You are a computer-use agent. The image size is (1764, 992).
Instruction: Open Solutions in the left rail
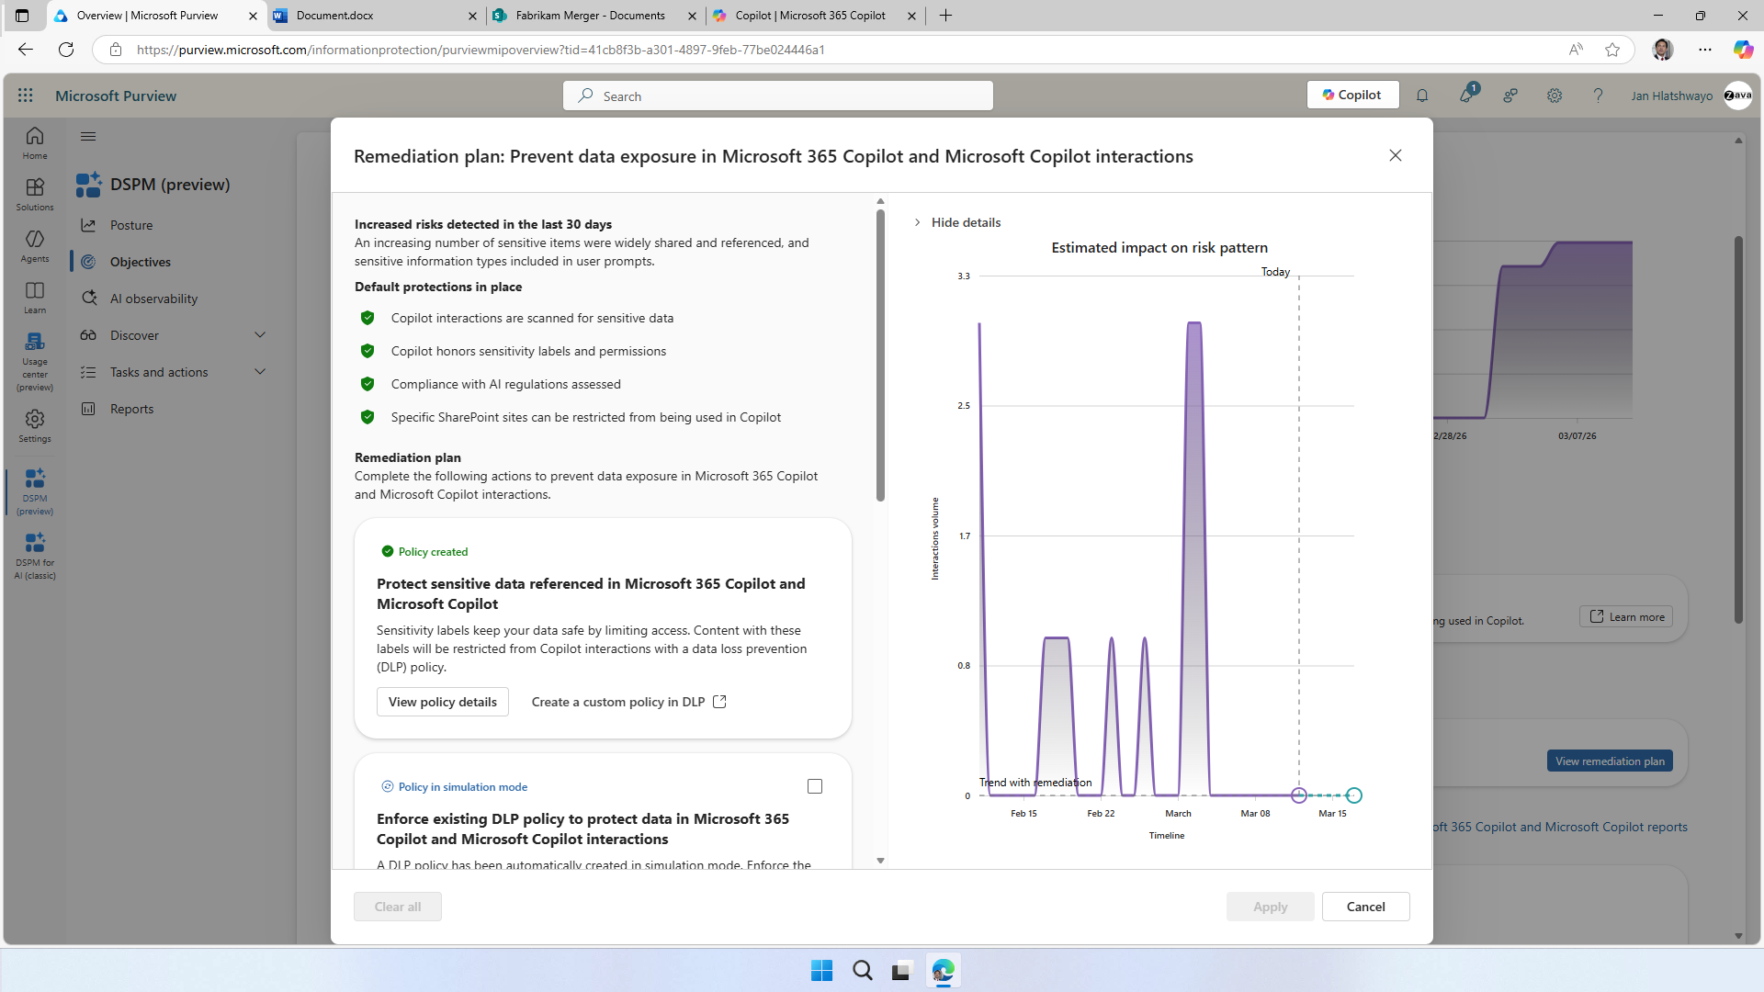click(35, 195)
